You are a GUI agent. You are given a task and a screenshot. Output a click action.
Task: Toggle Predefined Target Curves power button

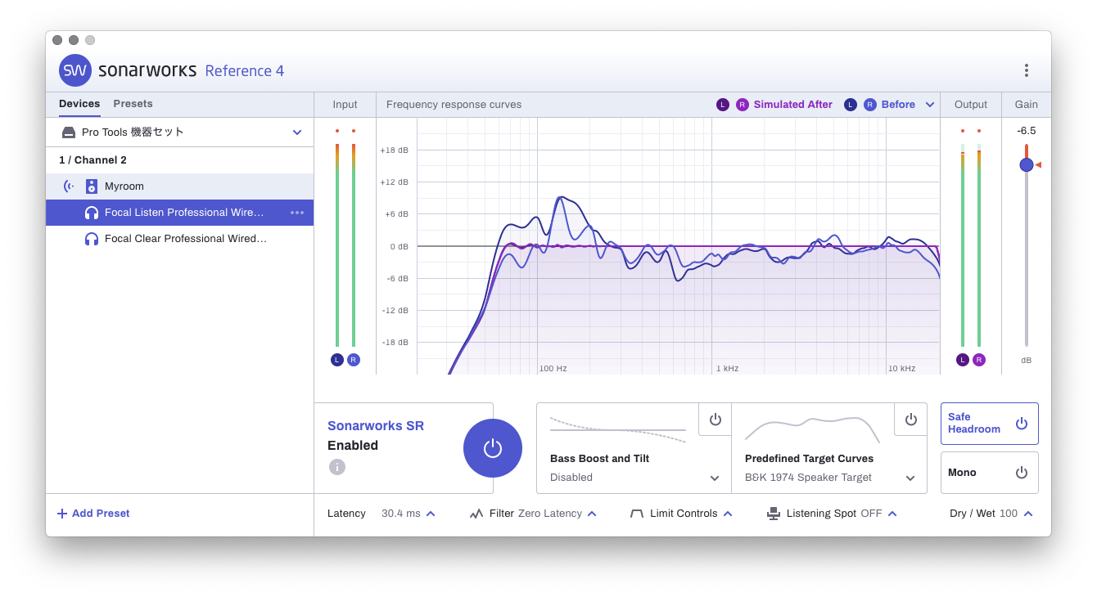tap(910, 420)
